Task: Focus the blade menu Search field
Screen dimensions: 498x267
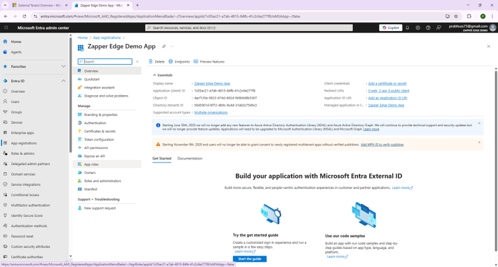Action: (105, 61)
